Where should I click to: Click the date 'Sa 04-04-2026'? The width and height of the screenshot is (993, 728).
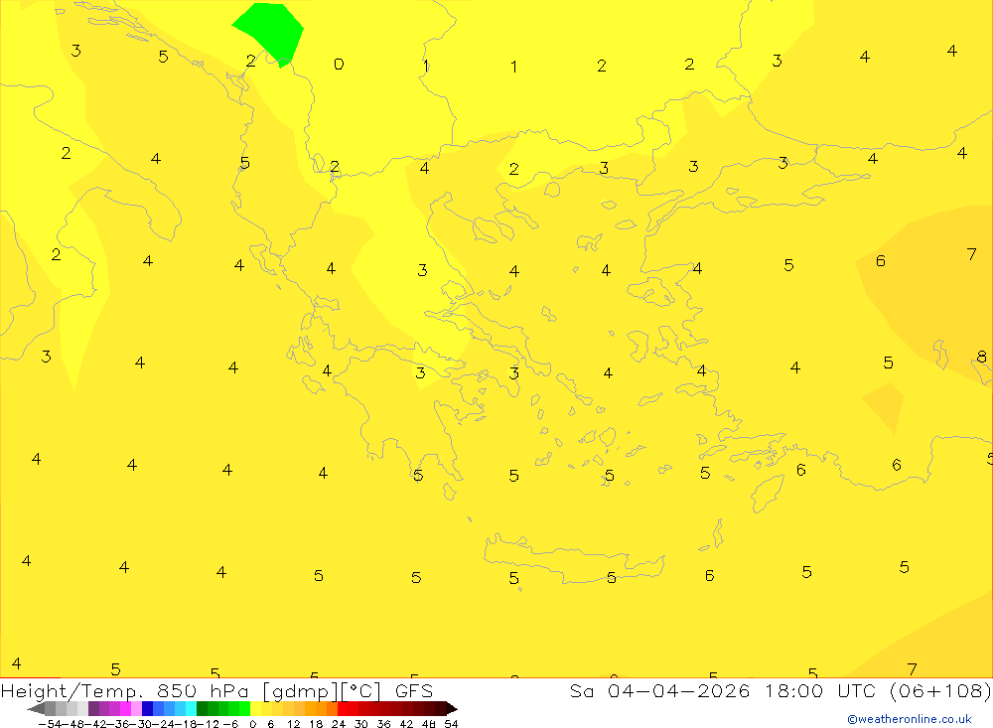click(x=660, y=690)
